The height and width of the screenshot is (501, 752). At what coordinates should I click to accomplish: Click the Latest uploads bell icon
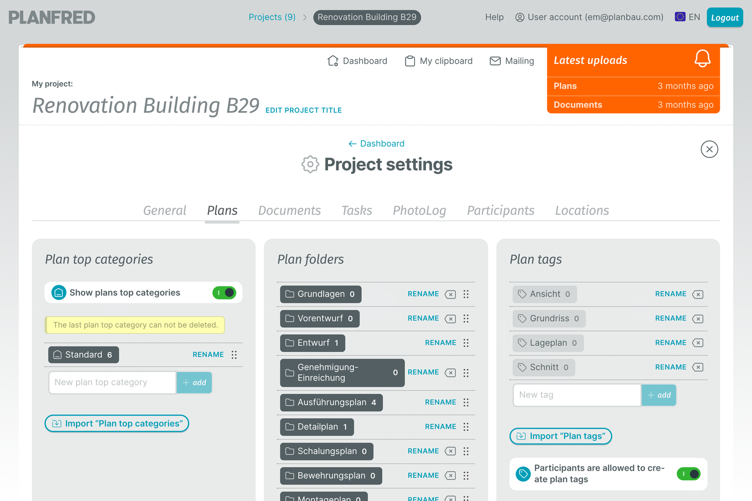tap(703, 59)
